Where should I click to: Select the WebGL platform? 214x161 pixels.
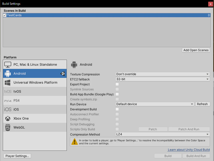pos(35,127)
